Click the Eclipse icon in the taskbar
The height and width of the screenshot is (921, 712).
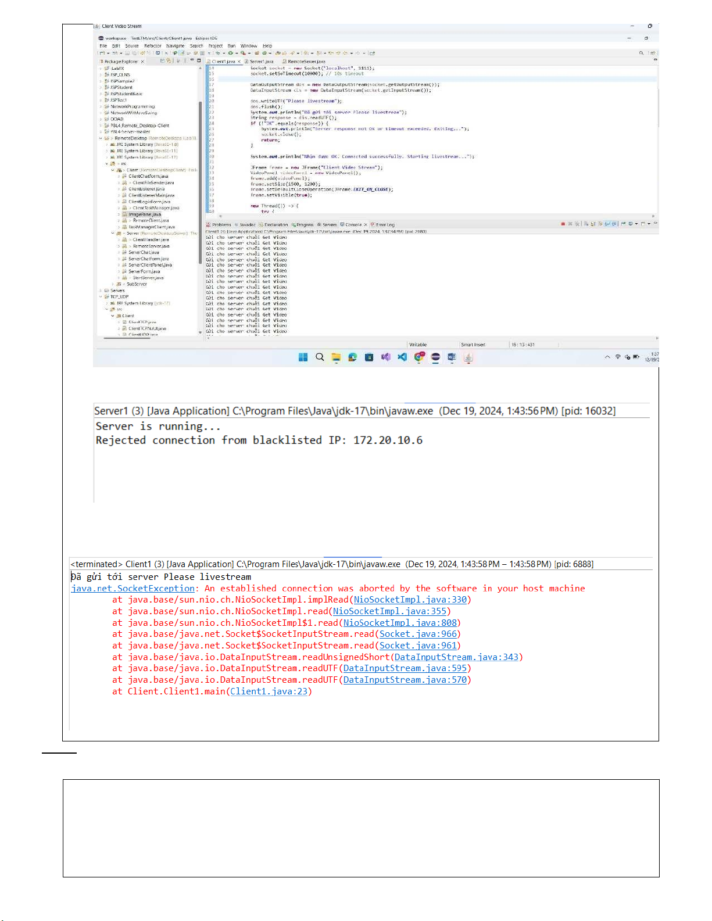click(x=435, y=357)
